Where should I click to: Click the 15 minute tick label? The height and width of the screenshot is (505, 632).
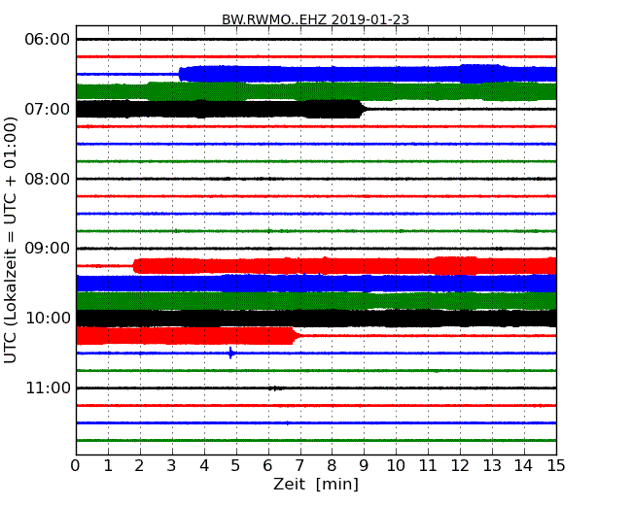point(556,466)
